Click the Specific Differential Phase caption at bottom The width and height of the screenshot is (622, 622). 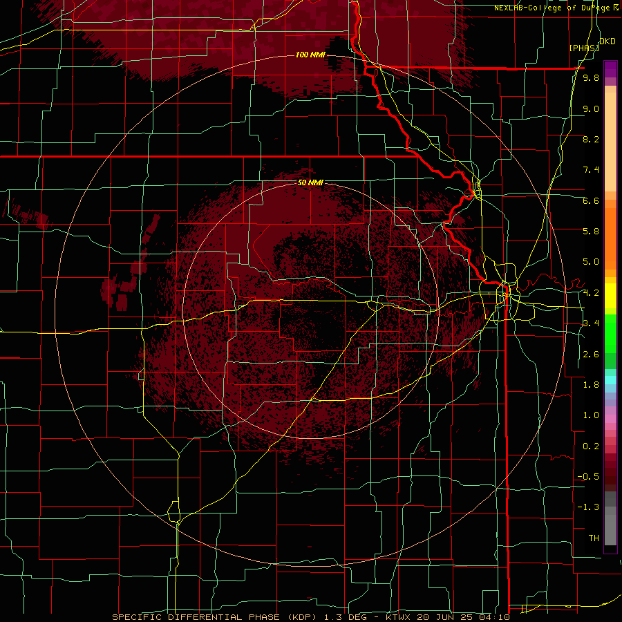(310, 617)
